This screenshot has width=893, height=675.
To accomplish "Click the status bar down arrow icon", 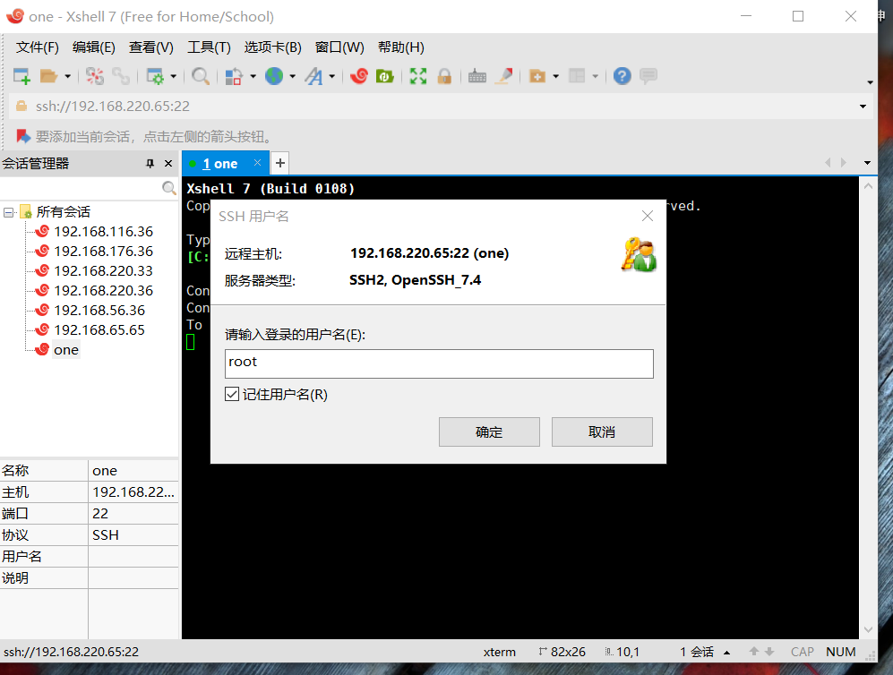I will [x=769, y=652].
